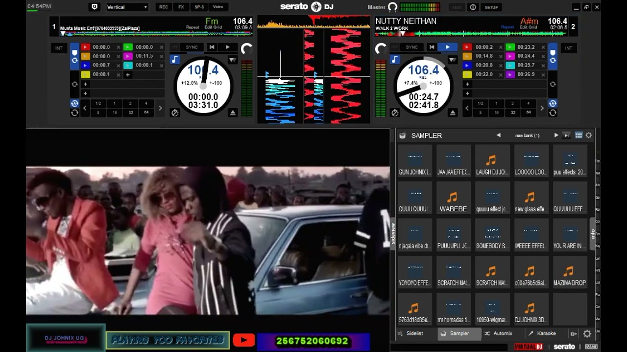Click the YouTube logo in overlay

[244, 340]
